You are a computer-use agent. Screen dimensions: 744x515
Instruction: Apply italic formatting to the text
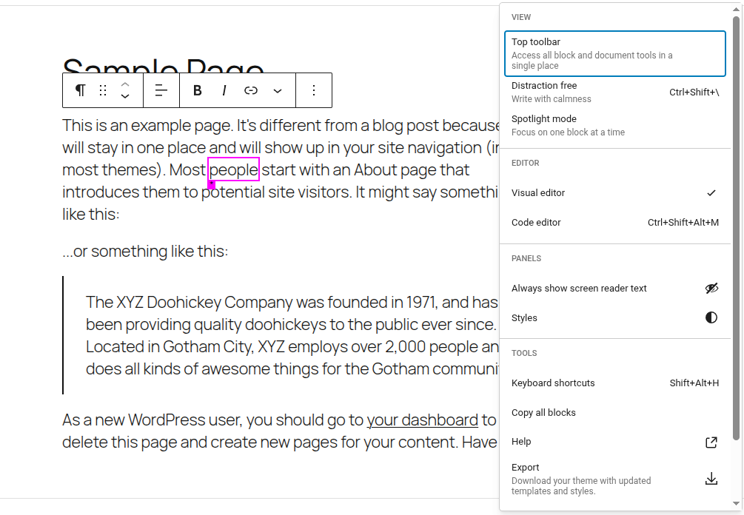pyautogui.click(x=224, y=90)
